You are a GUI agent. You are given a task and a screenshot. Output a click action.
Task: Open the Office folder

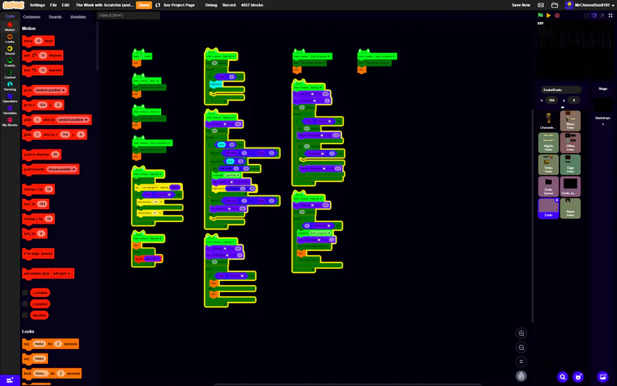point(570,143)
